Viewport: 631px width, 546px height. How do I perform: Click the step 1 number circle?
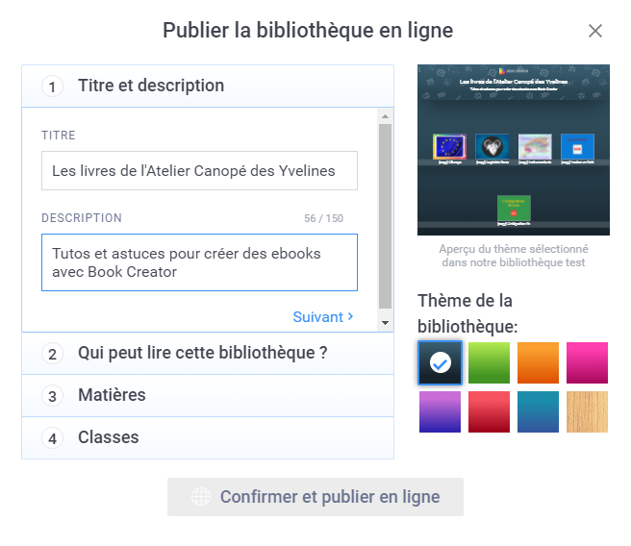[52, 87]
